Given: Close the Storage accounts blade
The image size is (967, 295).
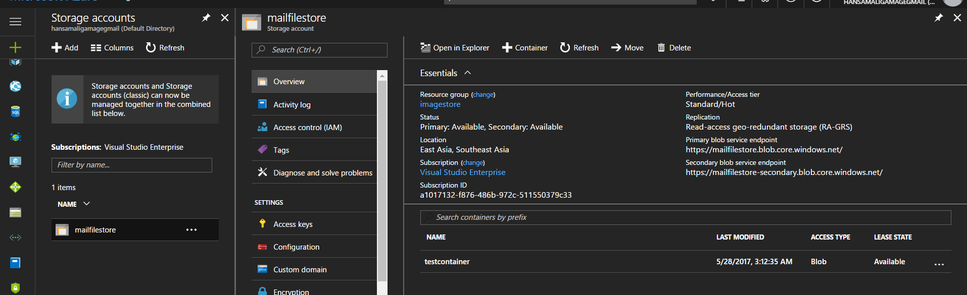Looking at the screenshot, I should (x=225, y=18).
